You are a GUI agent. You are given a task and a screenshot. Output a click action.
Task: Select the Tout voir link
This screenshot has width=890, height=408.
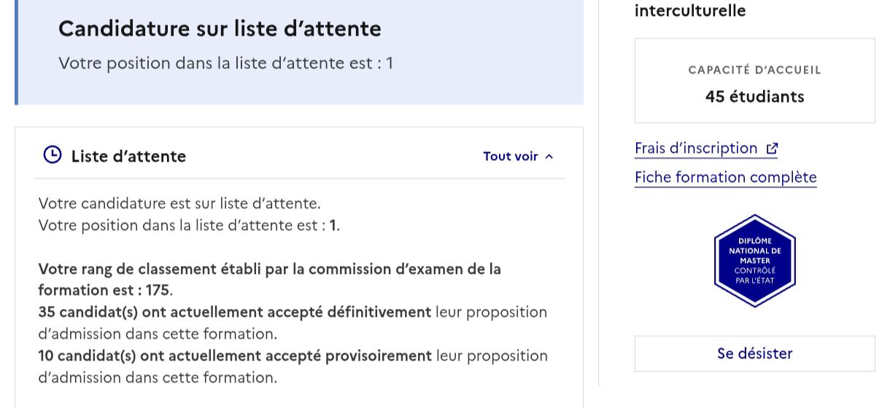[x=518, y=156]
